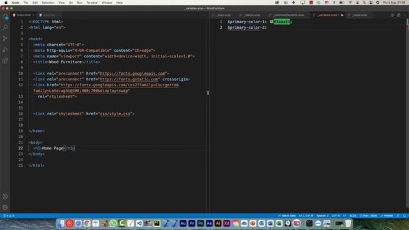Open the more actions ellipsis of the right editor

(x=405, y=15)
